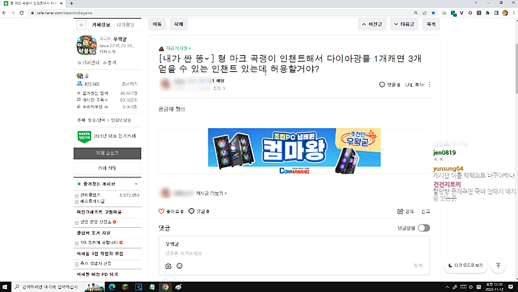Open post three-dot more options
The width and height of the screenshot is (518, 292).
pos(429,85)
